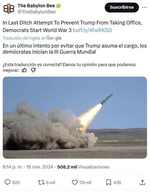The height and width of the screenshot is (192, 150).
Task: Click the @TheBabylonBee handle
Action: click(x=36, y=12)
